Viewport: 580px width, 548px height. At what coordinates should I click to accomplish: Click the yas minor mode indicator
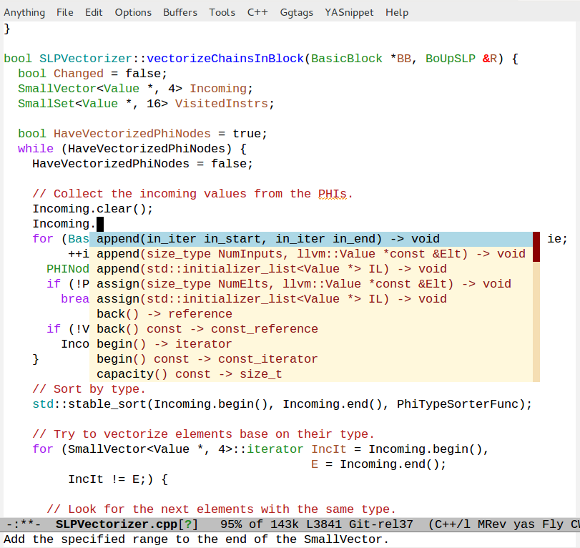[x=524, y=524]
